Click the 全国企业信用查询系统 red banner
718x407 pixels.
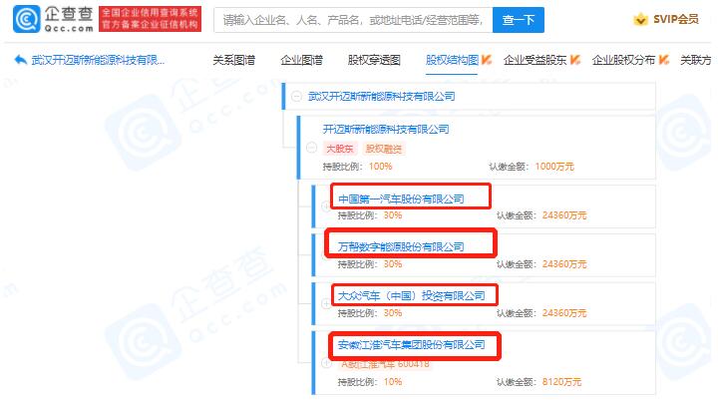pyautogui.click(x=150, y=19)
